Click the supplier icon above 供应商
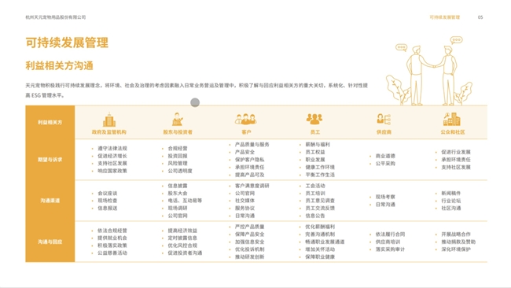This screenshot has height=288, width=511. [384, 119]
